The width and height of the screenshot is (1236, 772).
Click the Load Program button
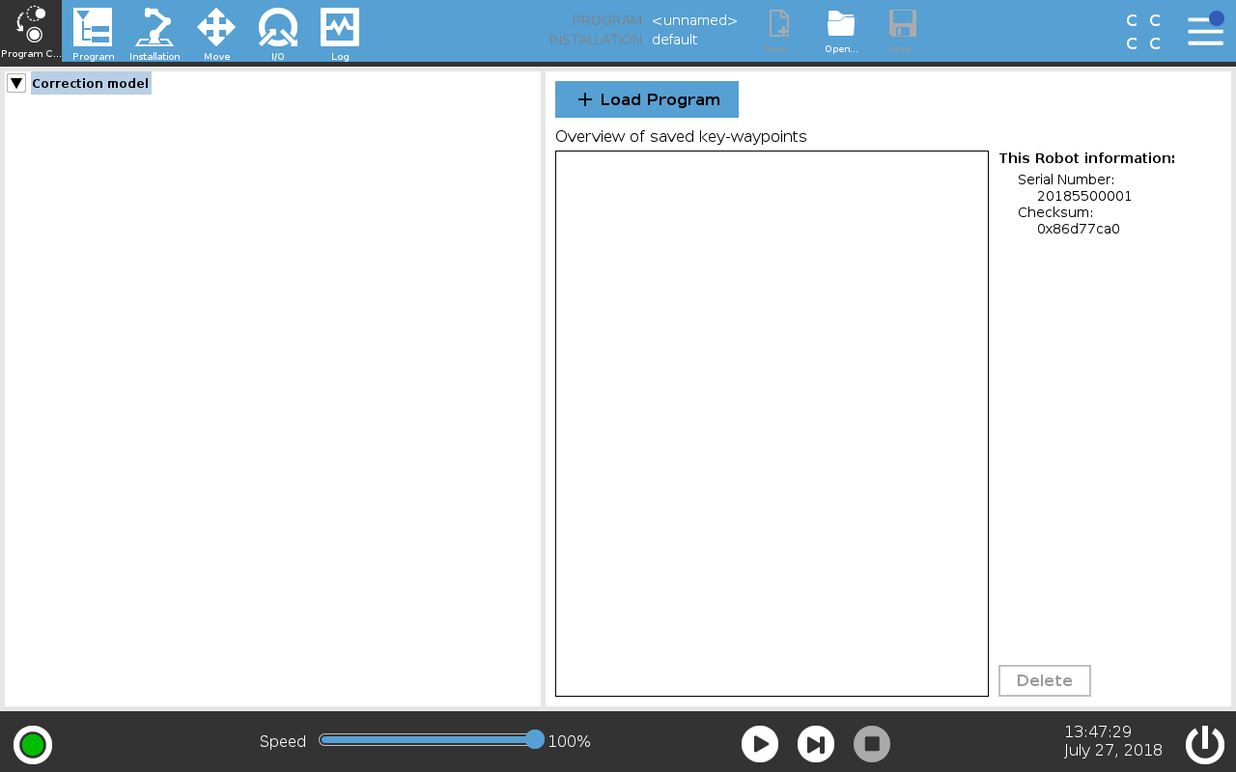pyautogui.click(x=647, y=99)
